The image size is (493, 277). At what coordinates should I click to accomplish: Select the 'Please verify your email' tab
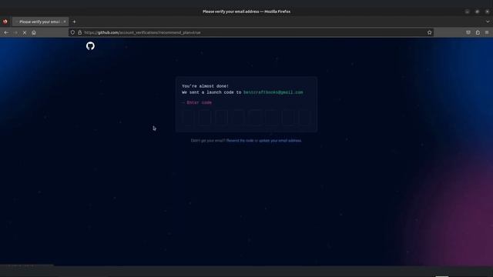40,22
